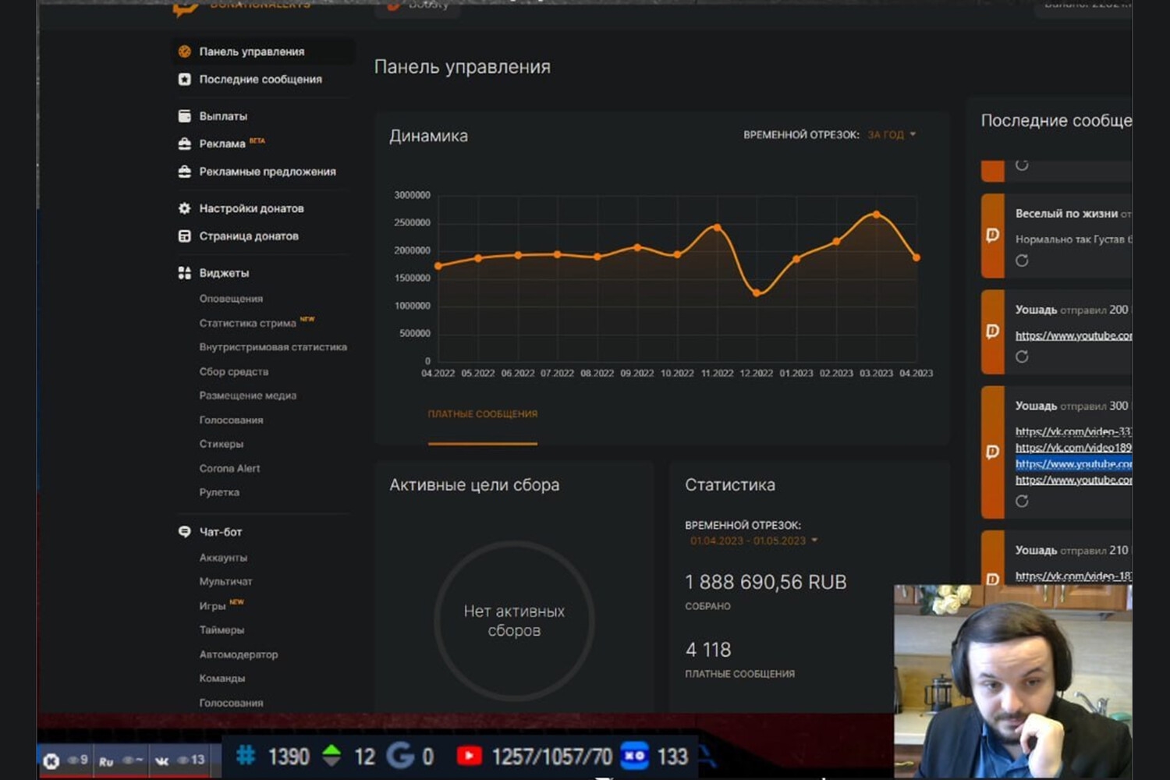
Task: Click the vk.com/video-18 link in Уошадь 210 message
Action: point(1073,576)
